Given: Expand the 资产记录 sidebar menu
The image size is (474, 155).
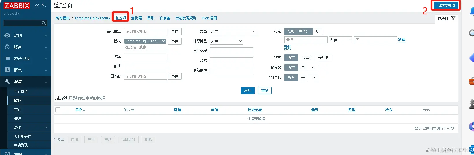Looking at the screenshot, I should point(25,59).
